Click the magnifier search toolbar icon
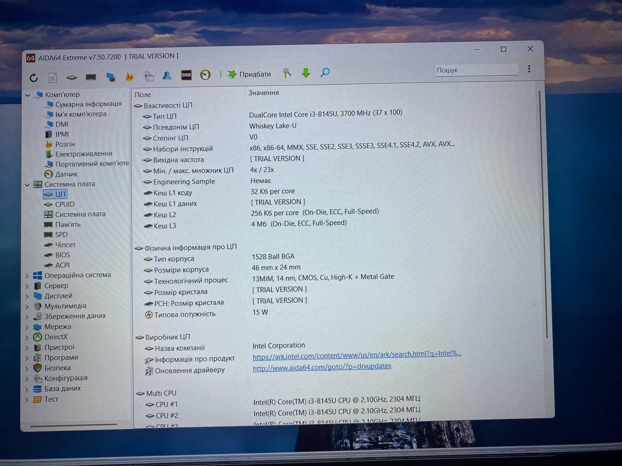 [325, 72]
